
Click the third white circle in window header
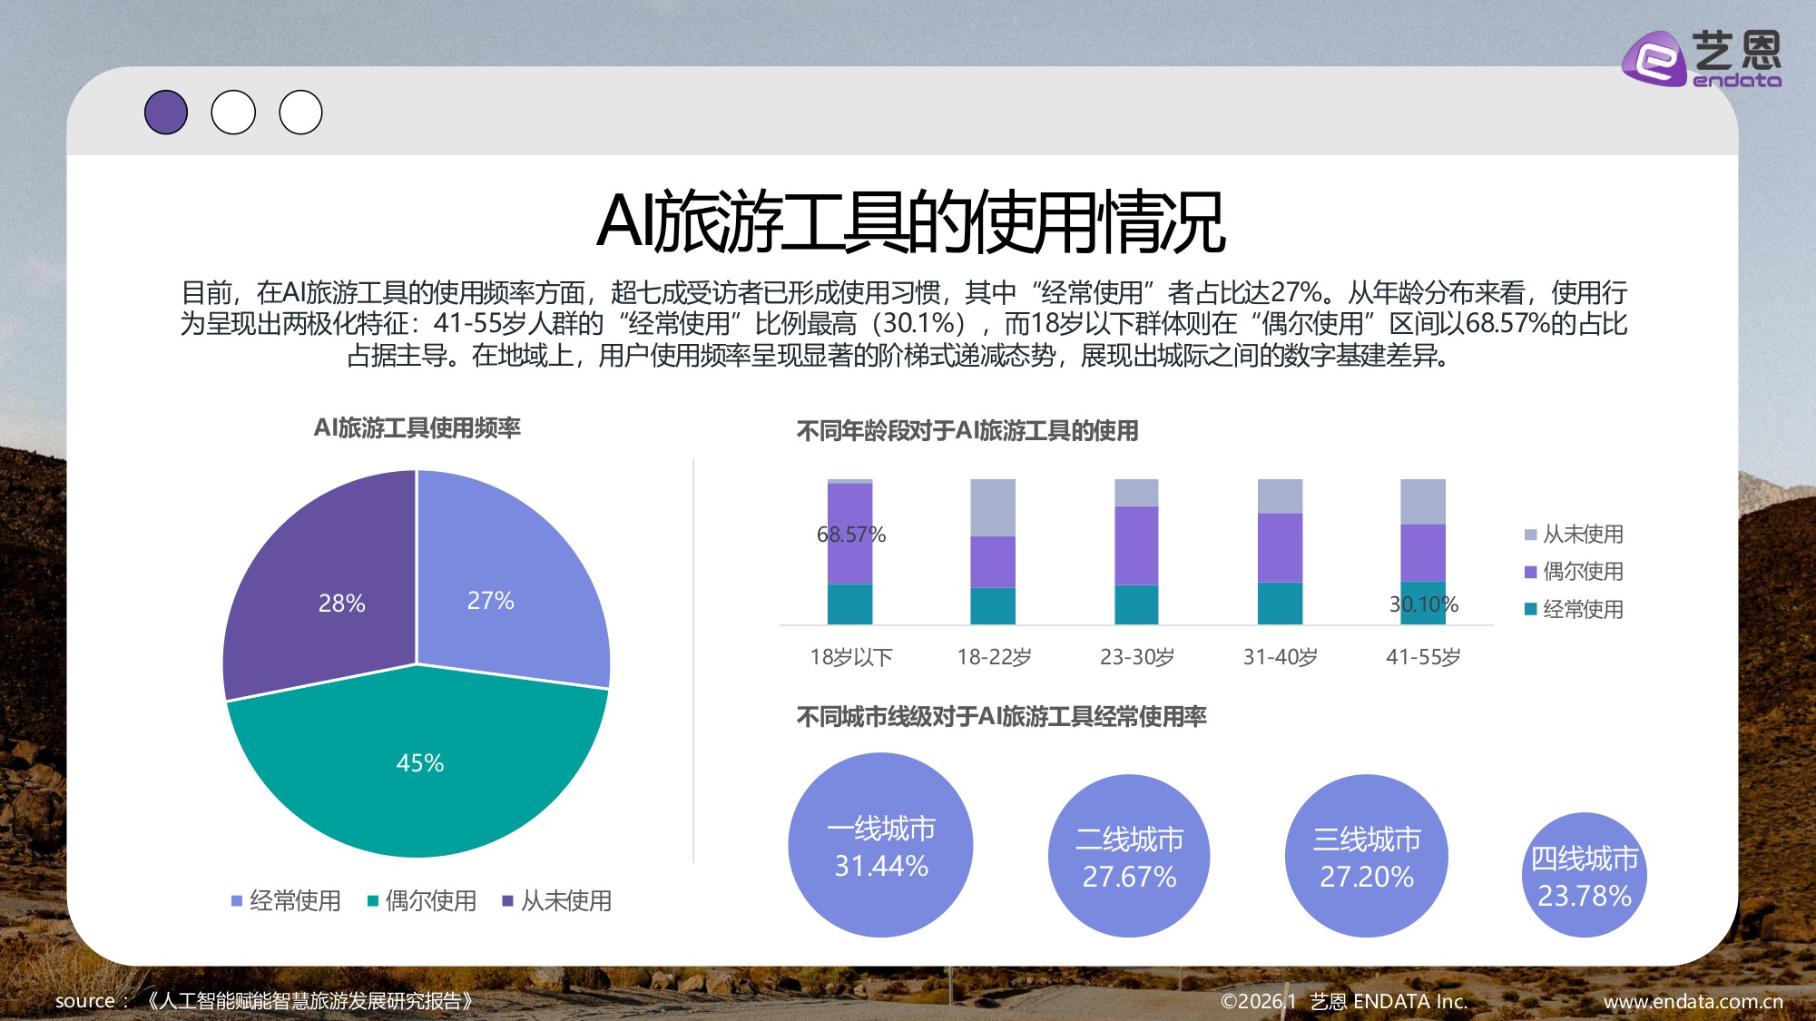pyautogui.click(x=299, y=112)
